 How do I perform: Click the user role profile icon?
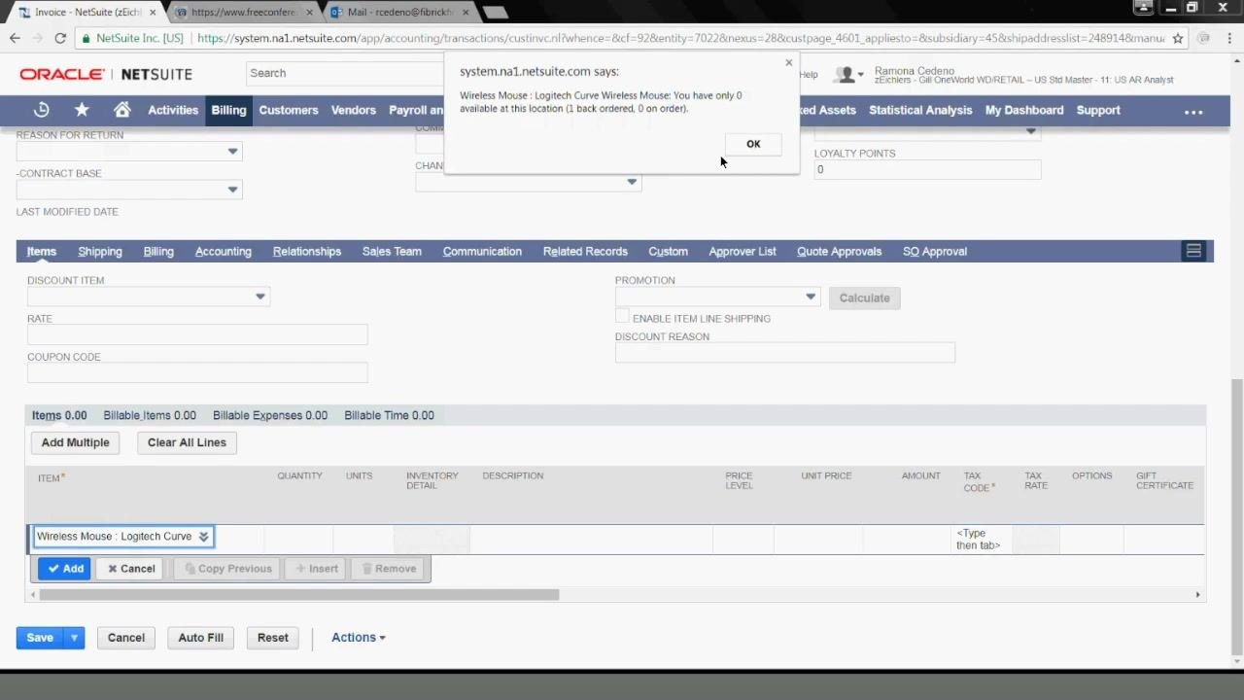[847, 74]
